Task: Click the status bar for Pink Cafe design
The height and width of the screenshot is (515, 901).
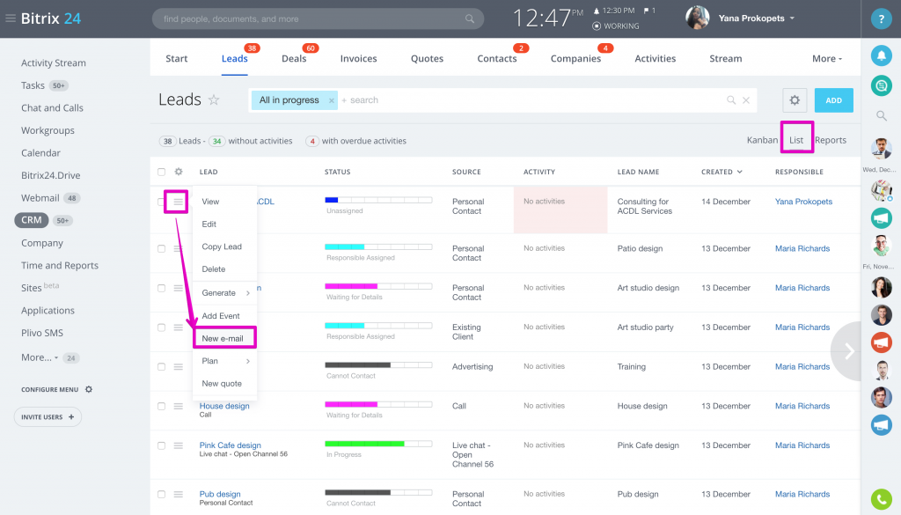Action: pos(378,444)
